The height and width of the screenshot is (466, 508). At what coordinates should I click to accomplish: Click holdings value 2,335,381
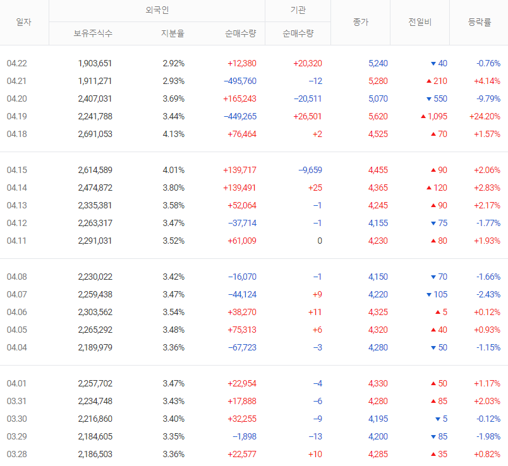click(x=95, y=205)
